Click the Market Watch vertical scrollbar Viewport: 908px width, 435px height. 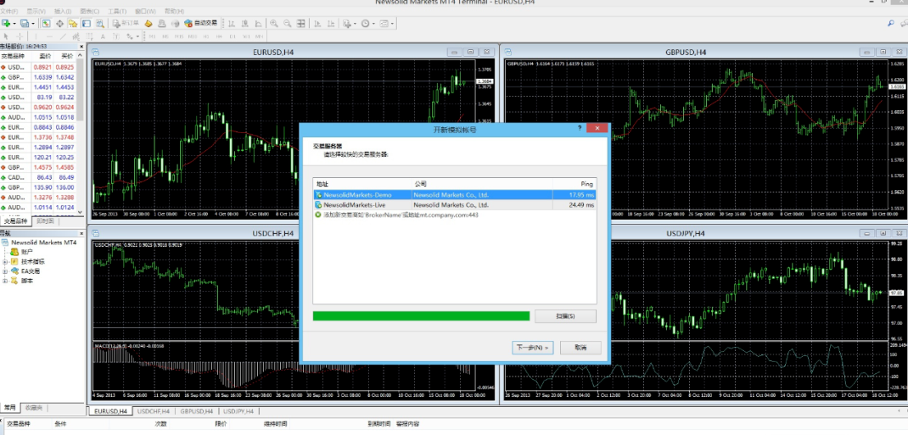81,136
